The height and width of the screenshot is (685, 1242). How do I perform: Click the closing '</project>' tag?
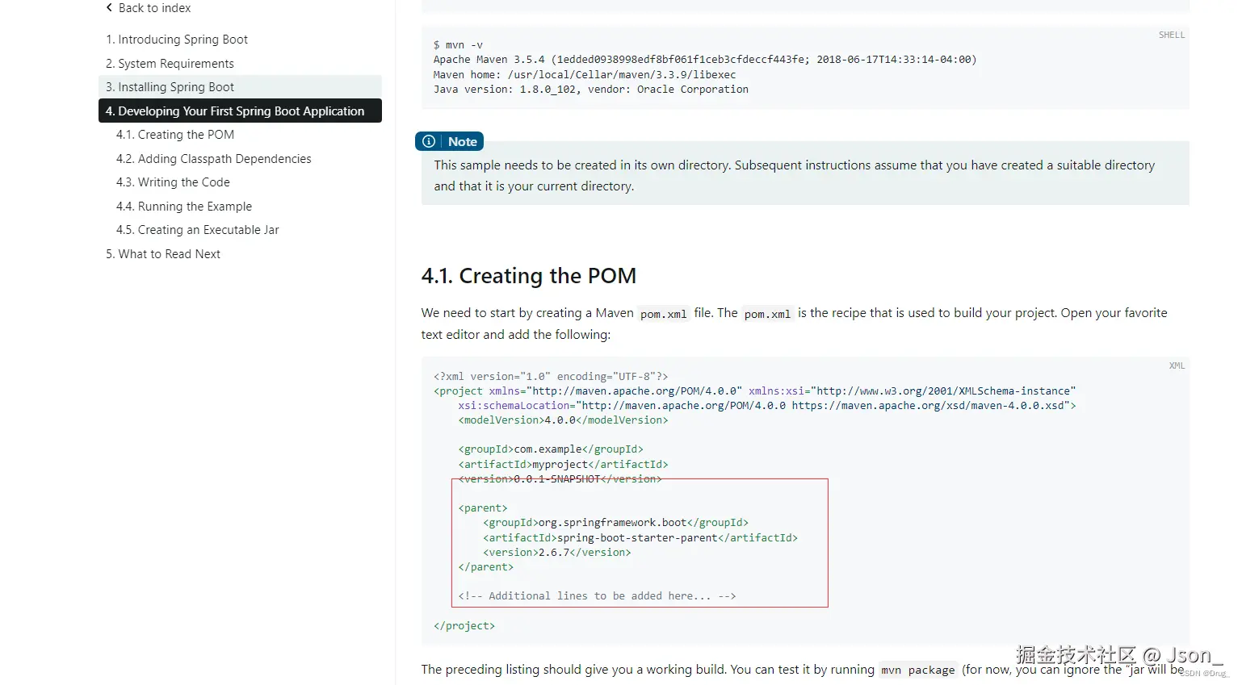point(464,626)
